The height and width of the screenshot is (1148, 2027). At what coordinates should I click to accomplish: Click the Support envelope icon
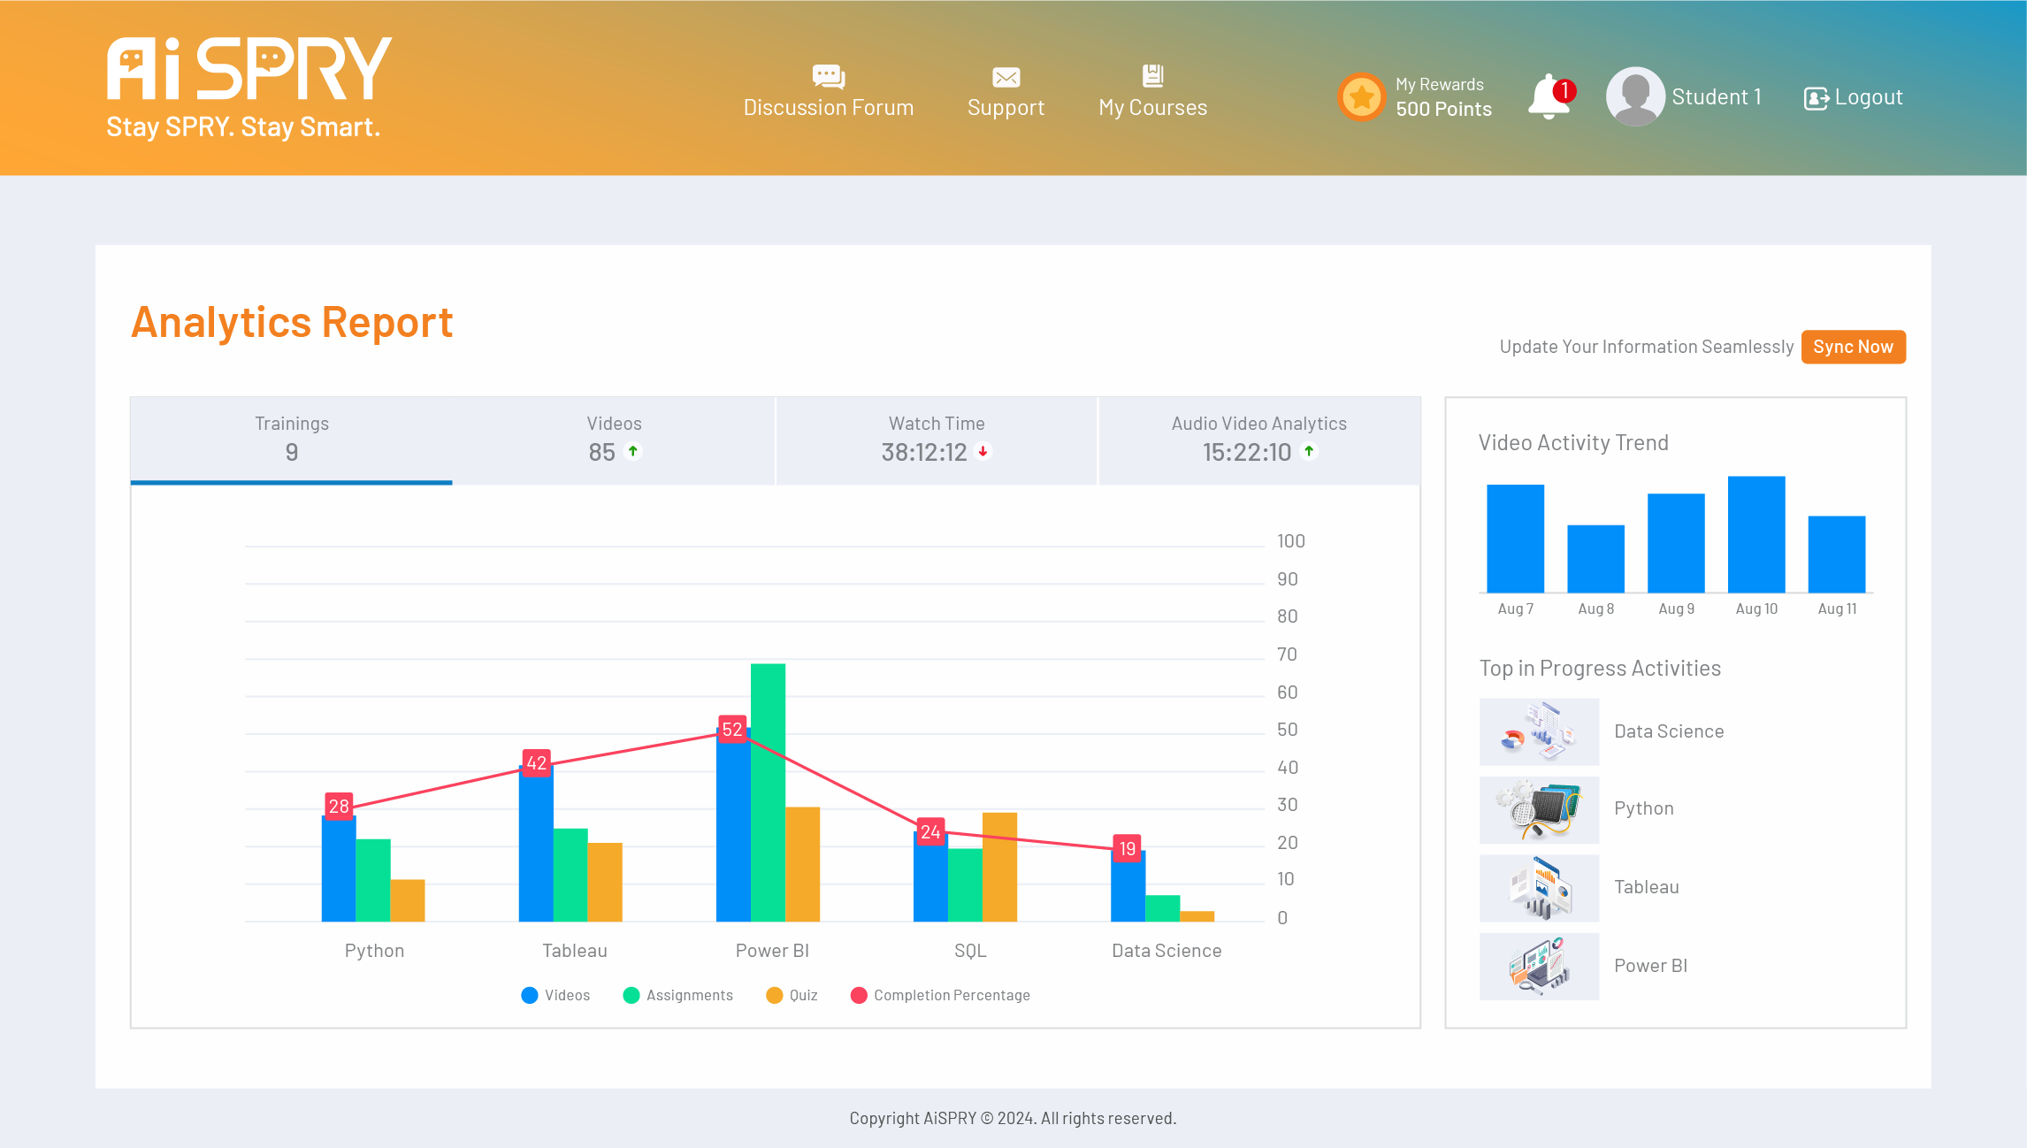tap(1006, 78)
